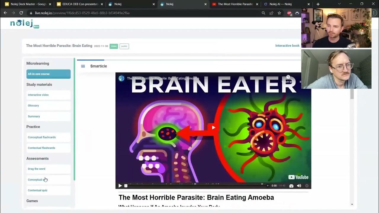379x213 pixels.
Task: Open the tab search dropdown
Action: [x=339, y=4]
